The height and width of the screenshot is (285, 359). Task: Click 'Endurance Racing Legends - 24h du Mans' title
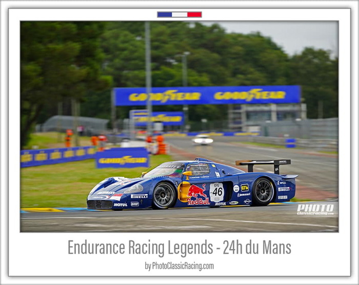pyautogui.click(x=180, y=248)
